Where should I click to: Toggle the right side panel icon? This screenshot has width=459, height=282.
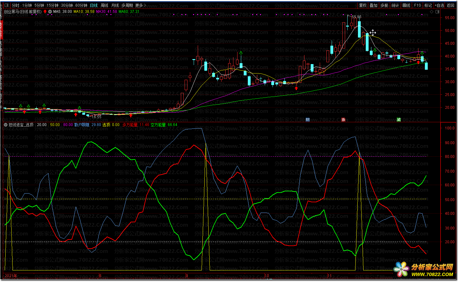[x=437, y=12]
